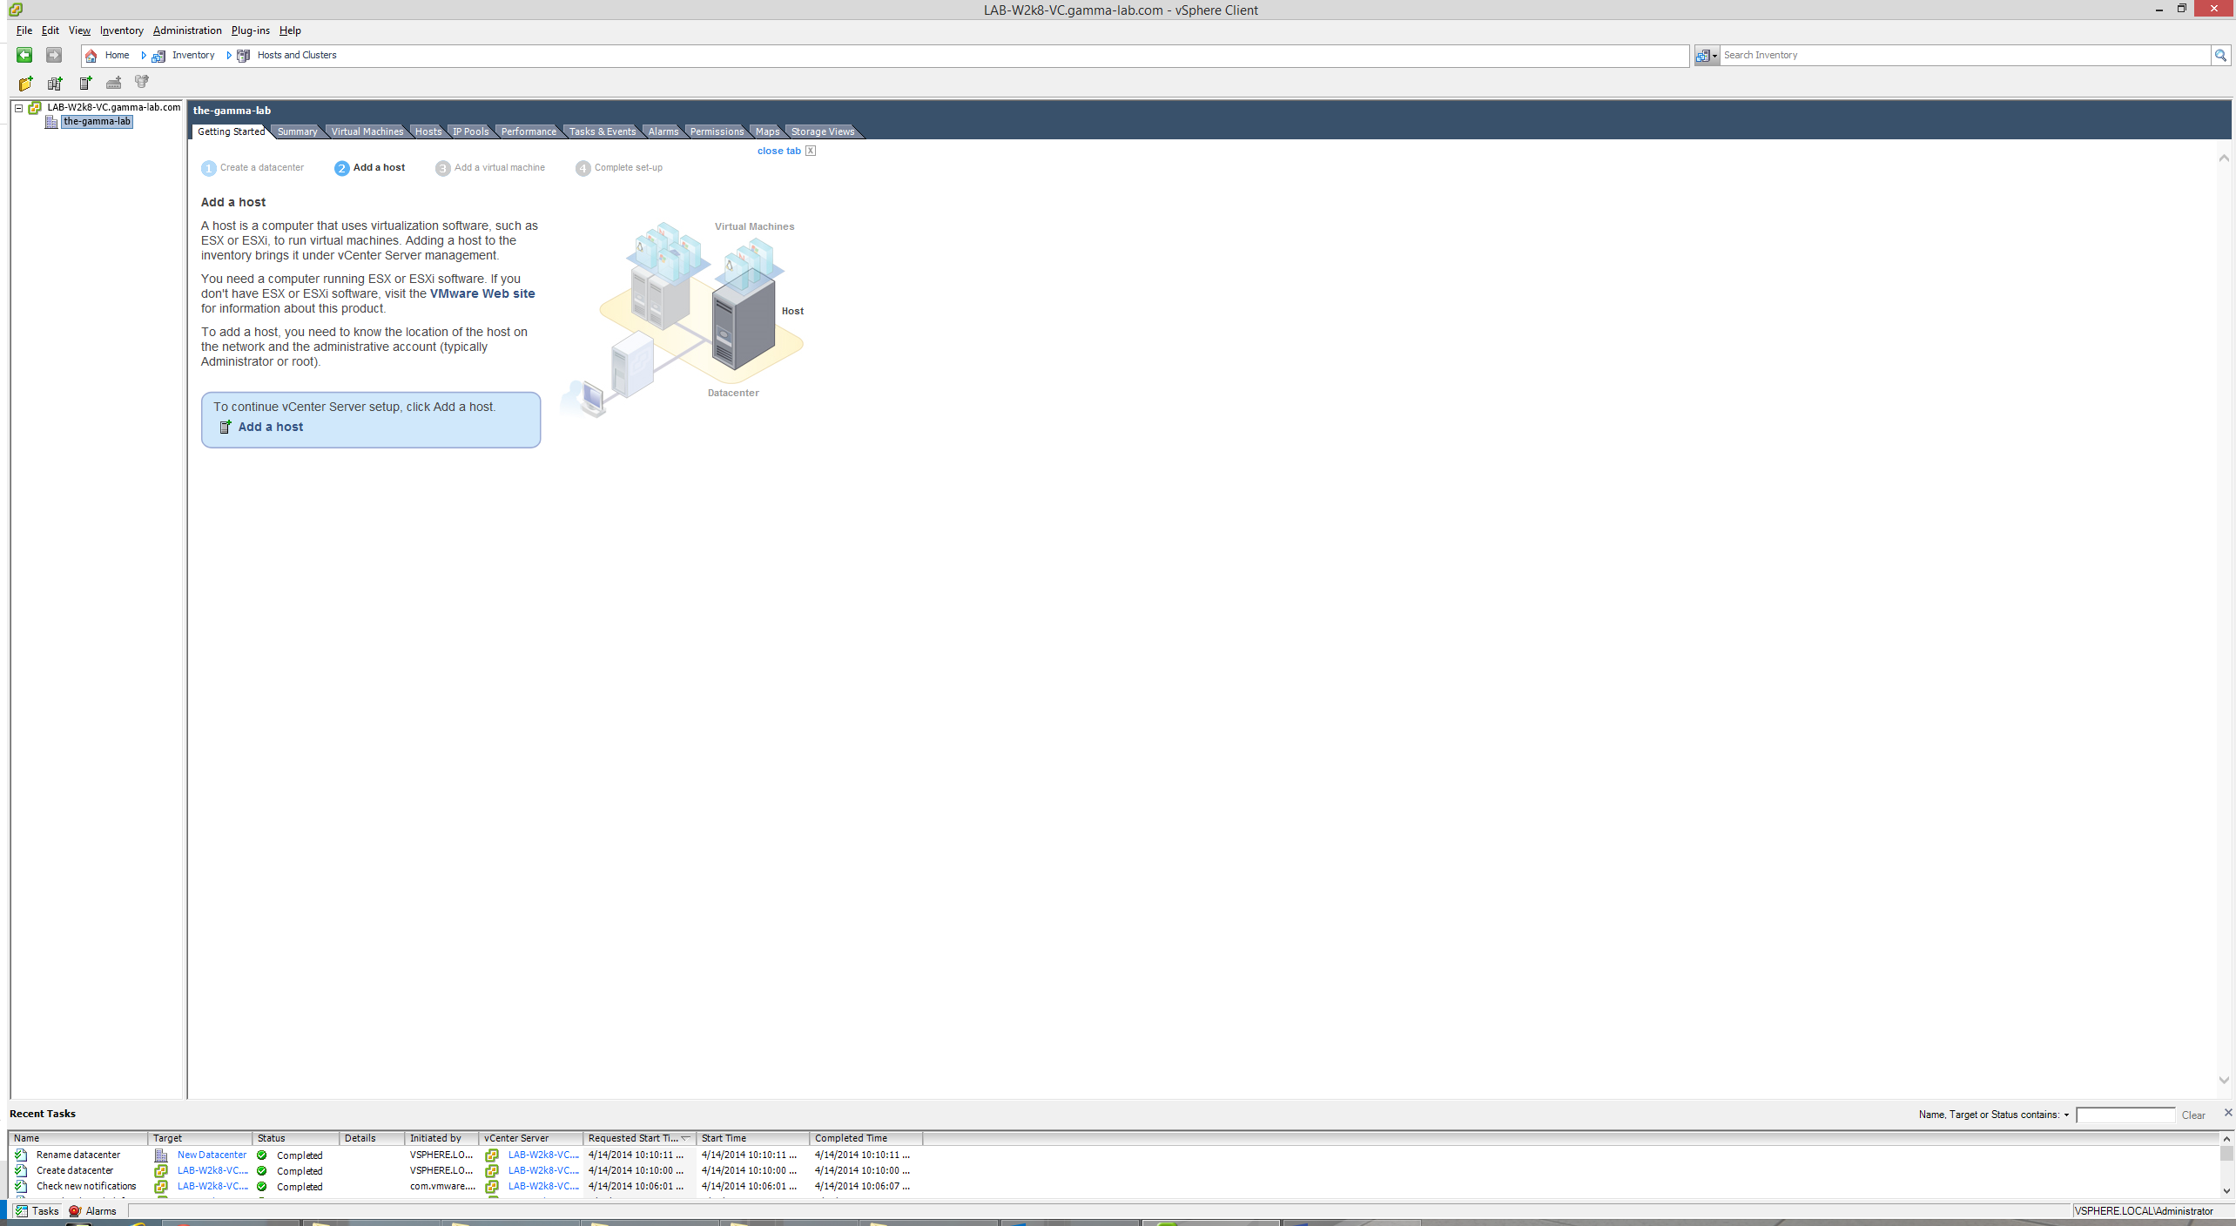Click the New Folder toolbar icon
The height and width of the screenshot is (1226, 2236).
(x=26, y=84)
